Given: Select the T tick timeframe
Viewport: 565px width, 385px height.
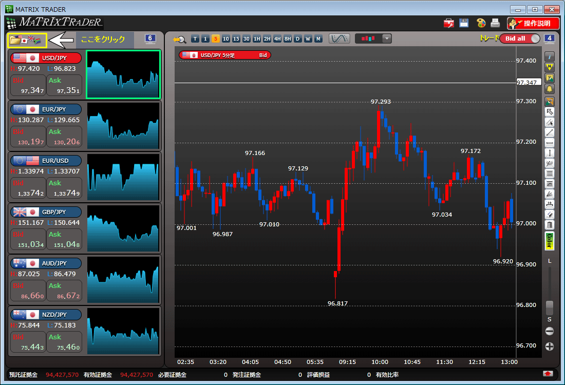Looking at the screenshot, I should click(195, 39).
